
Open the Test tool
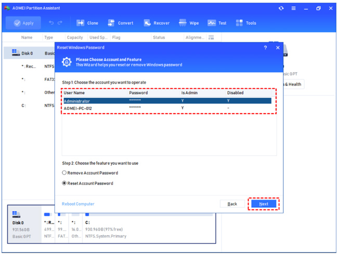212,23
